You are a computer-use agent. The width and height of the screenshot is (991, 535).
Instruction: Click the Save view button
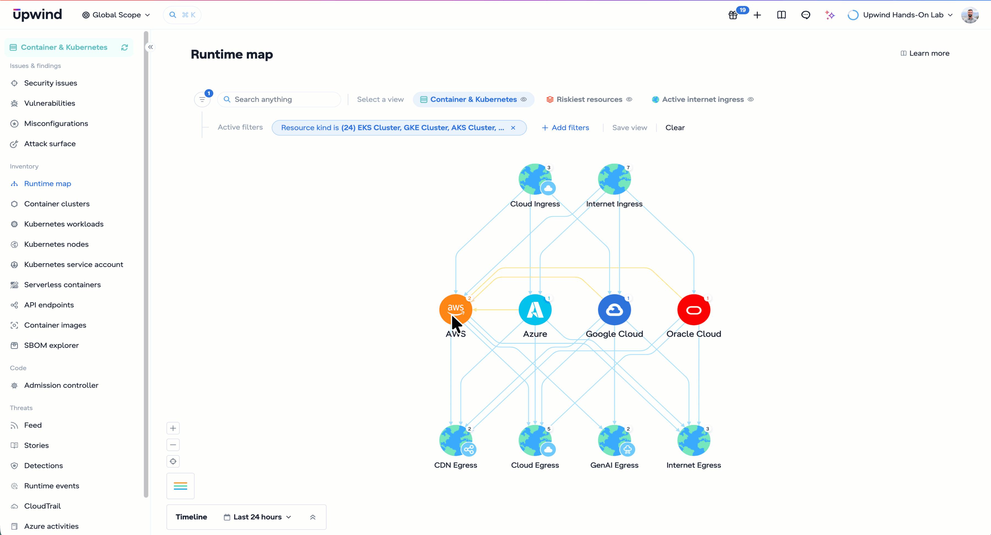click(629, 128)
